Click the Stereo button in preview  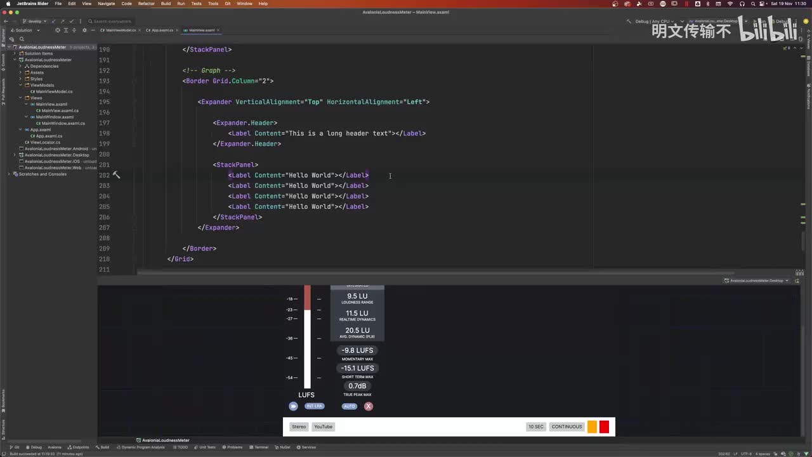coord(299,427)
